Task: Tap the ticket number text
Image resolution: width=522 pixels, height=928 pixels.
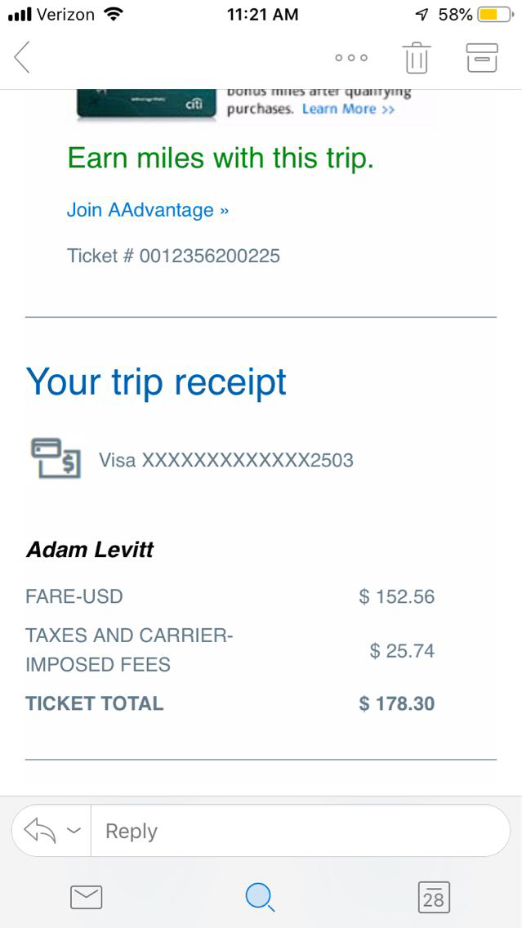Action: coord(173,256)
